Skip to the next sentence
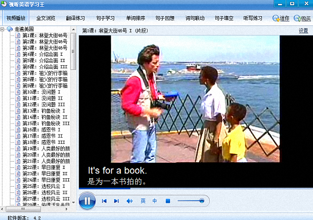Screen dimensions: 313x220 (116, 201)
